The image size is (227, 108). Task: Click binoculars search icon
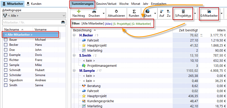pyautogui.click(x=63, y=22)
